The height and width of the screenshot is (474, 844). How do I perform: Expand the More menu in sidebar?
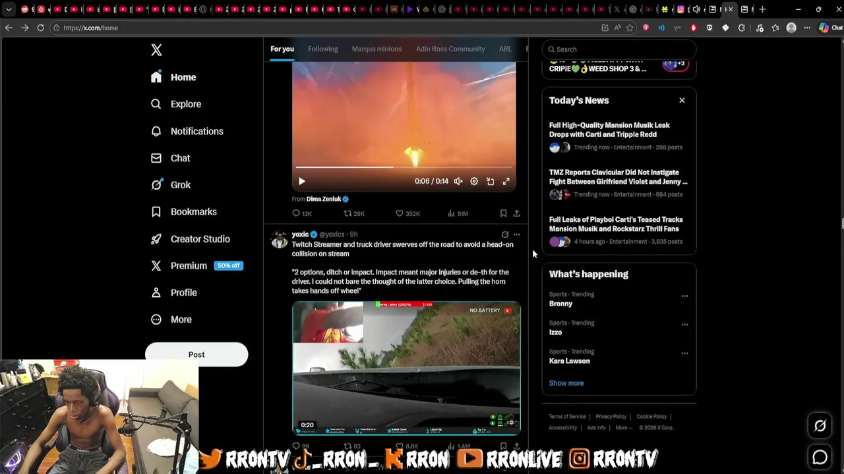click(171, 319)
